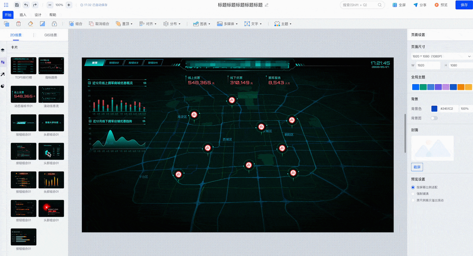Click the redo arrow icon
The image size is (473, 256).
point(35,5)
